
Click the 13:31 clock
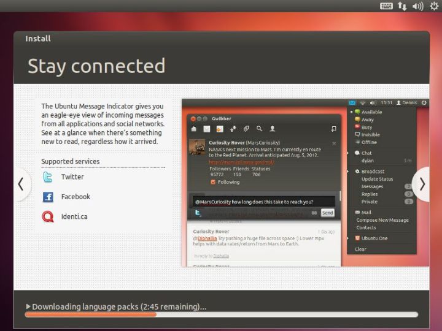[x=387, y=103]
